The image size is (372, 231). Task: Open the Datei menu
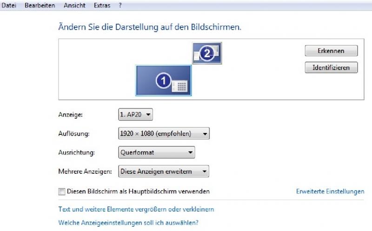pos(9,6)
